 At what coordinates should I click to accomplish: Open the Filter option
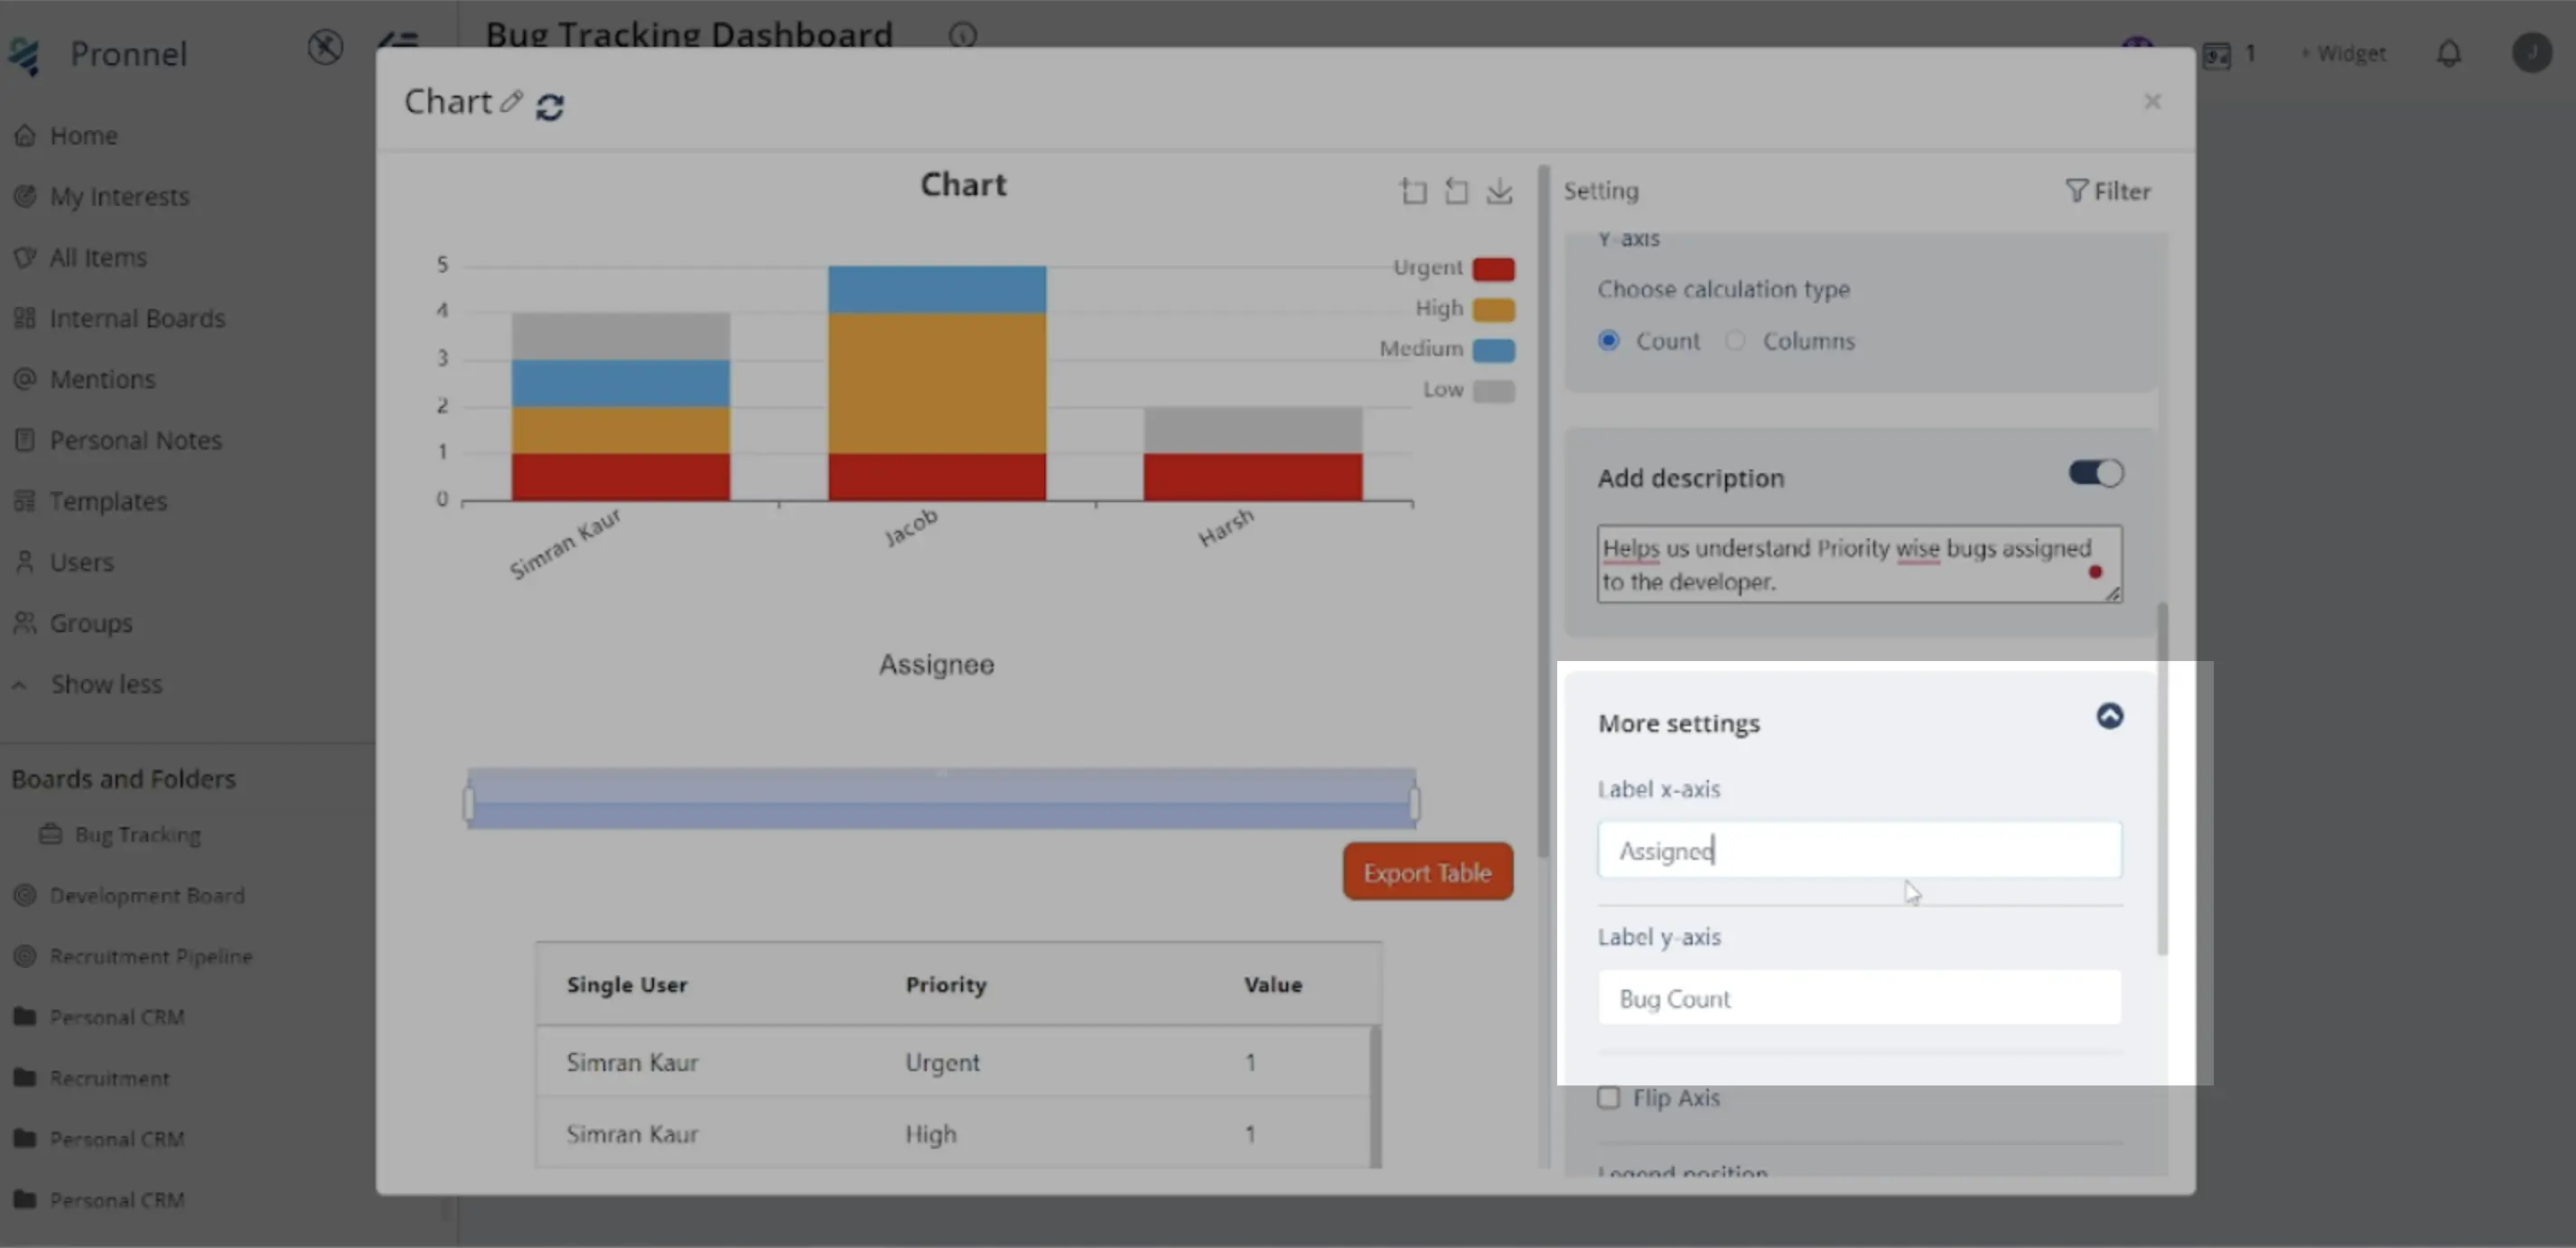(x=2107, y=191)
